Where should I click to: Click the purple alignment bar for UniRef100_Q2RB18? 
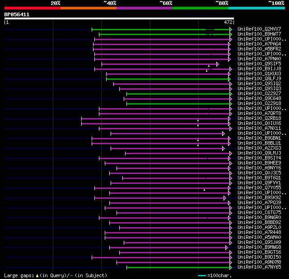pyautogui.click(x=155, y=119)
